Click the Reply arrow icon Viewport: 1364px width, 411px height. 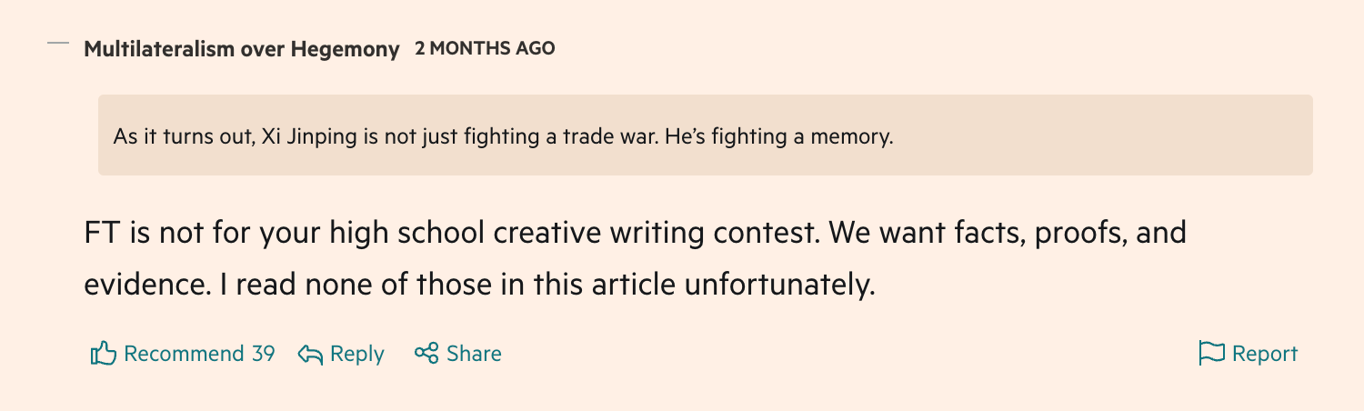coord(311,354)
